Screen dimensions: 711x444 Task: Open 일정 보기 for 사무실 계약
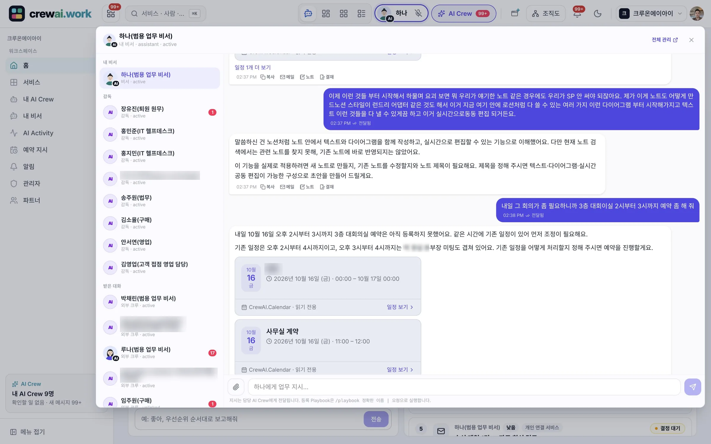coord(399,369)
